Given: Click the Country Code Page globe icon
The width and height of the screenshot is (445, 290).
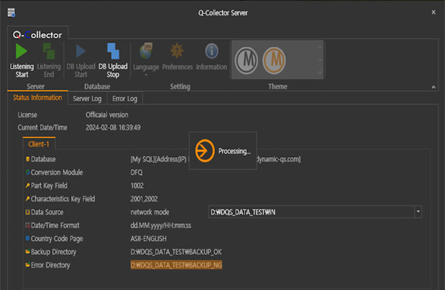Looking at the screenshot, I should [x=27, y=238].
